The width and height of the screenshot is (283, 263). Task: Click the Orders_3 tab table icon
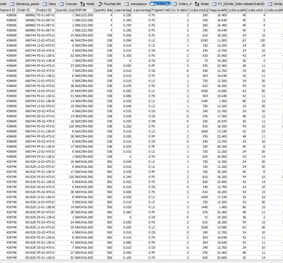[x=153, y=4]
